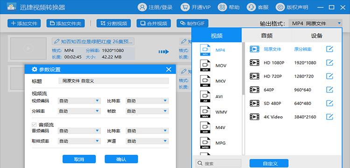
Task: Open the 视频编码 dropdown
Action: (x=79, y=101)
